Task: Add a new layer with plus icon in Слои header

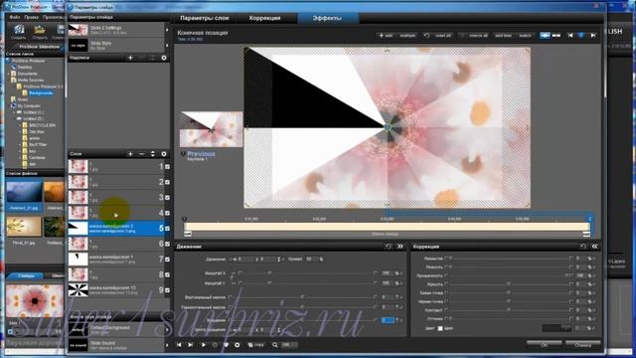Action: 130,154
